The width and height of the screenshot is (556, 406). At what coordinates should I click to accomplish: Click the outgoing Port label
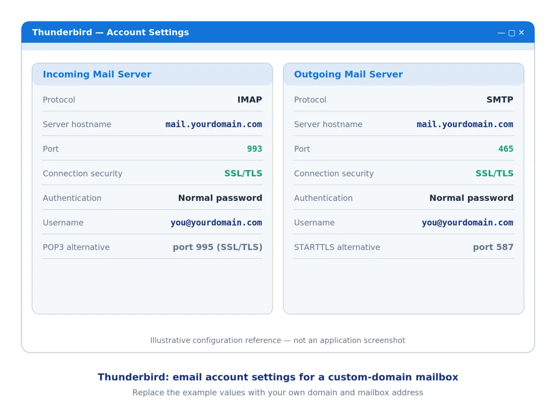(302, 149)
